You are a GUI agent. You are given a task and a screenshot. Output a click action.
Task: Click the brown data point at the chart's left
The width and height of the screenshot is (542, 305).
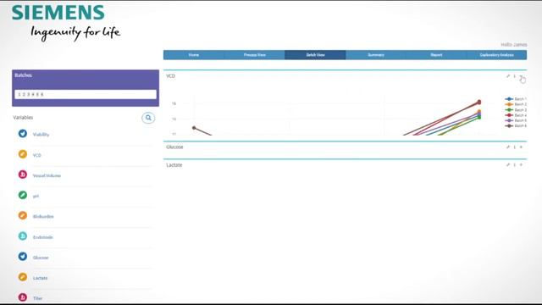194,128
